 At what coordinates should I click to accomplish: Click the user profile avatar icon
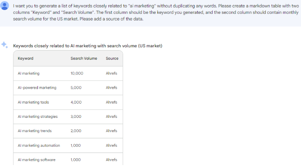5,5
